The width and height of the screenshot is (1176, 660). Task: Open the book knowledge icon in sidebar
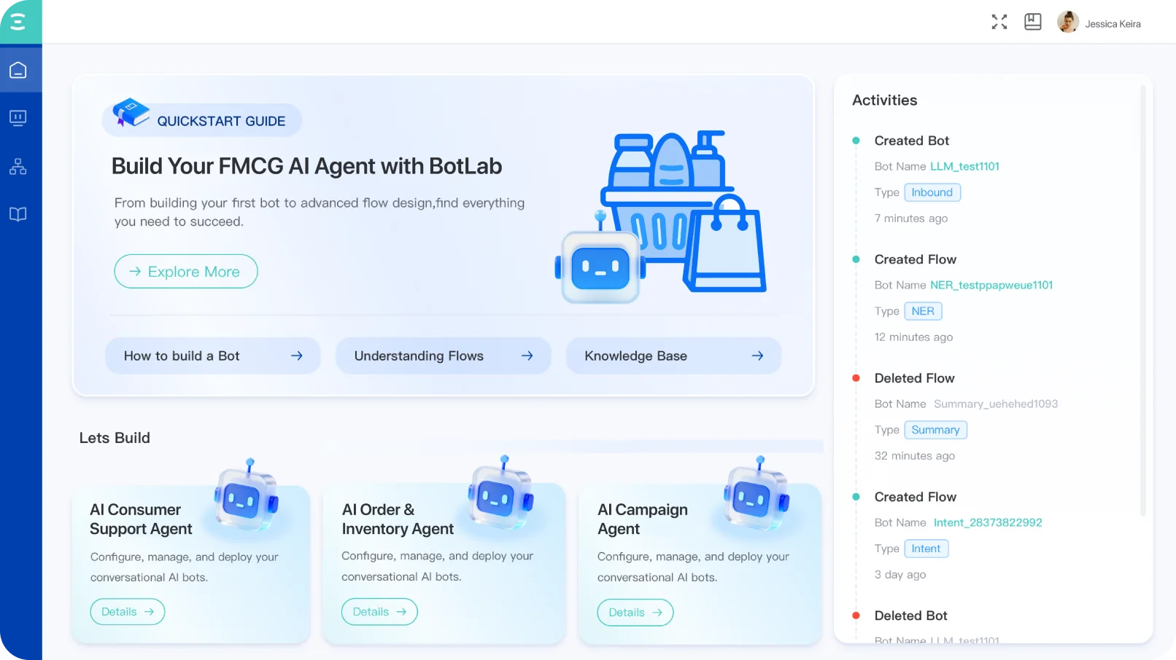click(x=18, y=214)
